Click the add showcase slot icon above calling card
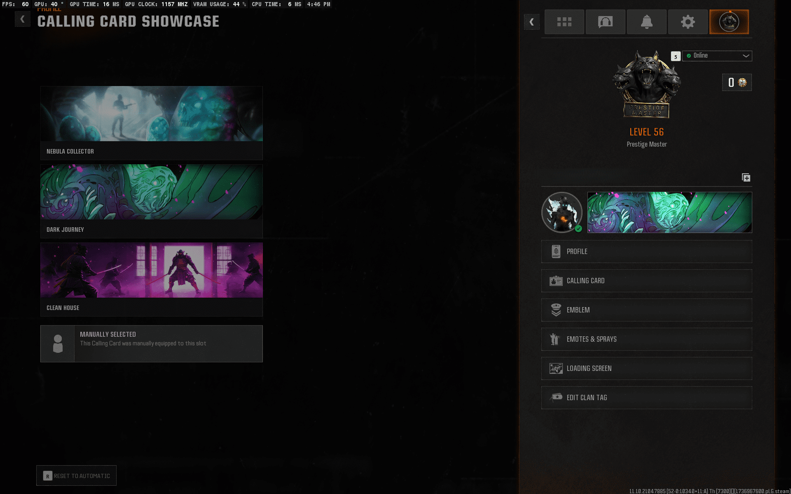791x494 pixels. [747, 177]
